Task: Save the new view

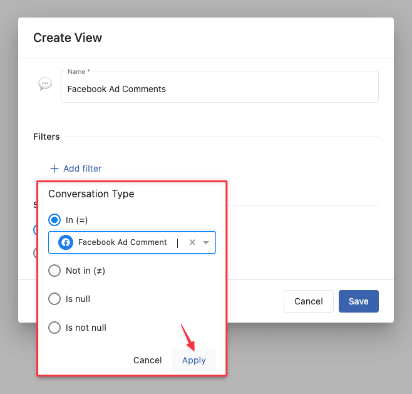Action: [358, 301]
